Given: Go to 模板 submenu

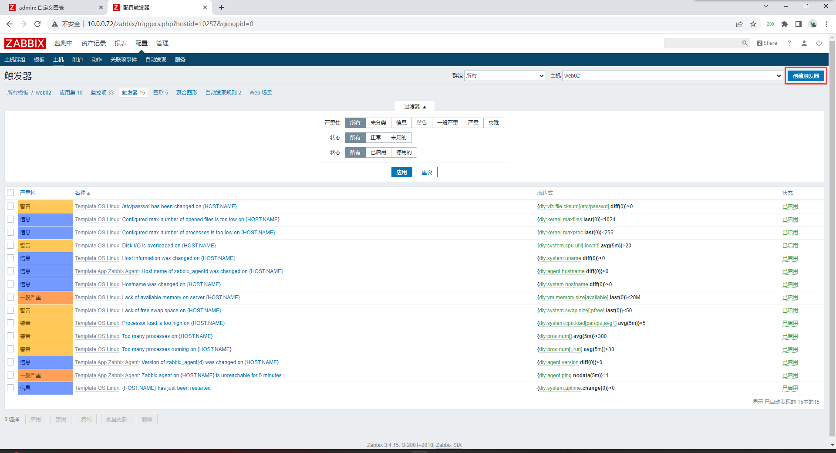Looking at the screenshot, I should tap(39, 60).
